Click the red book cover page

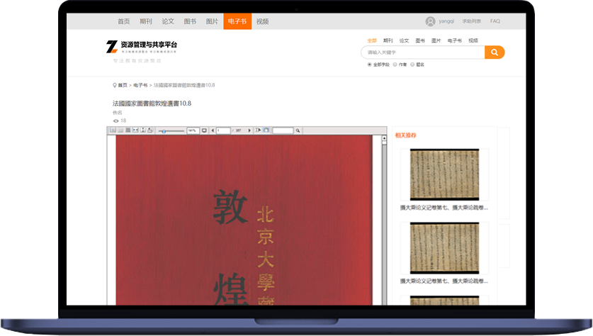pos(244,220)
